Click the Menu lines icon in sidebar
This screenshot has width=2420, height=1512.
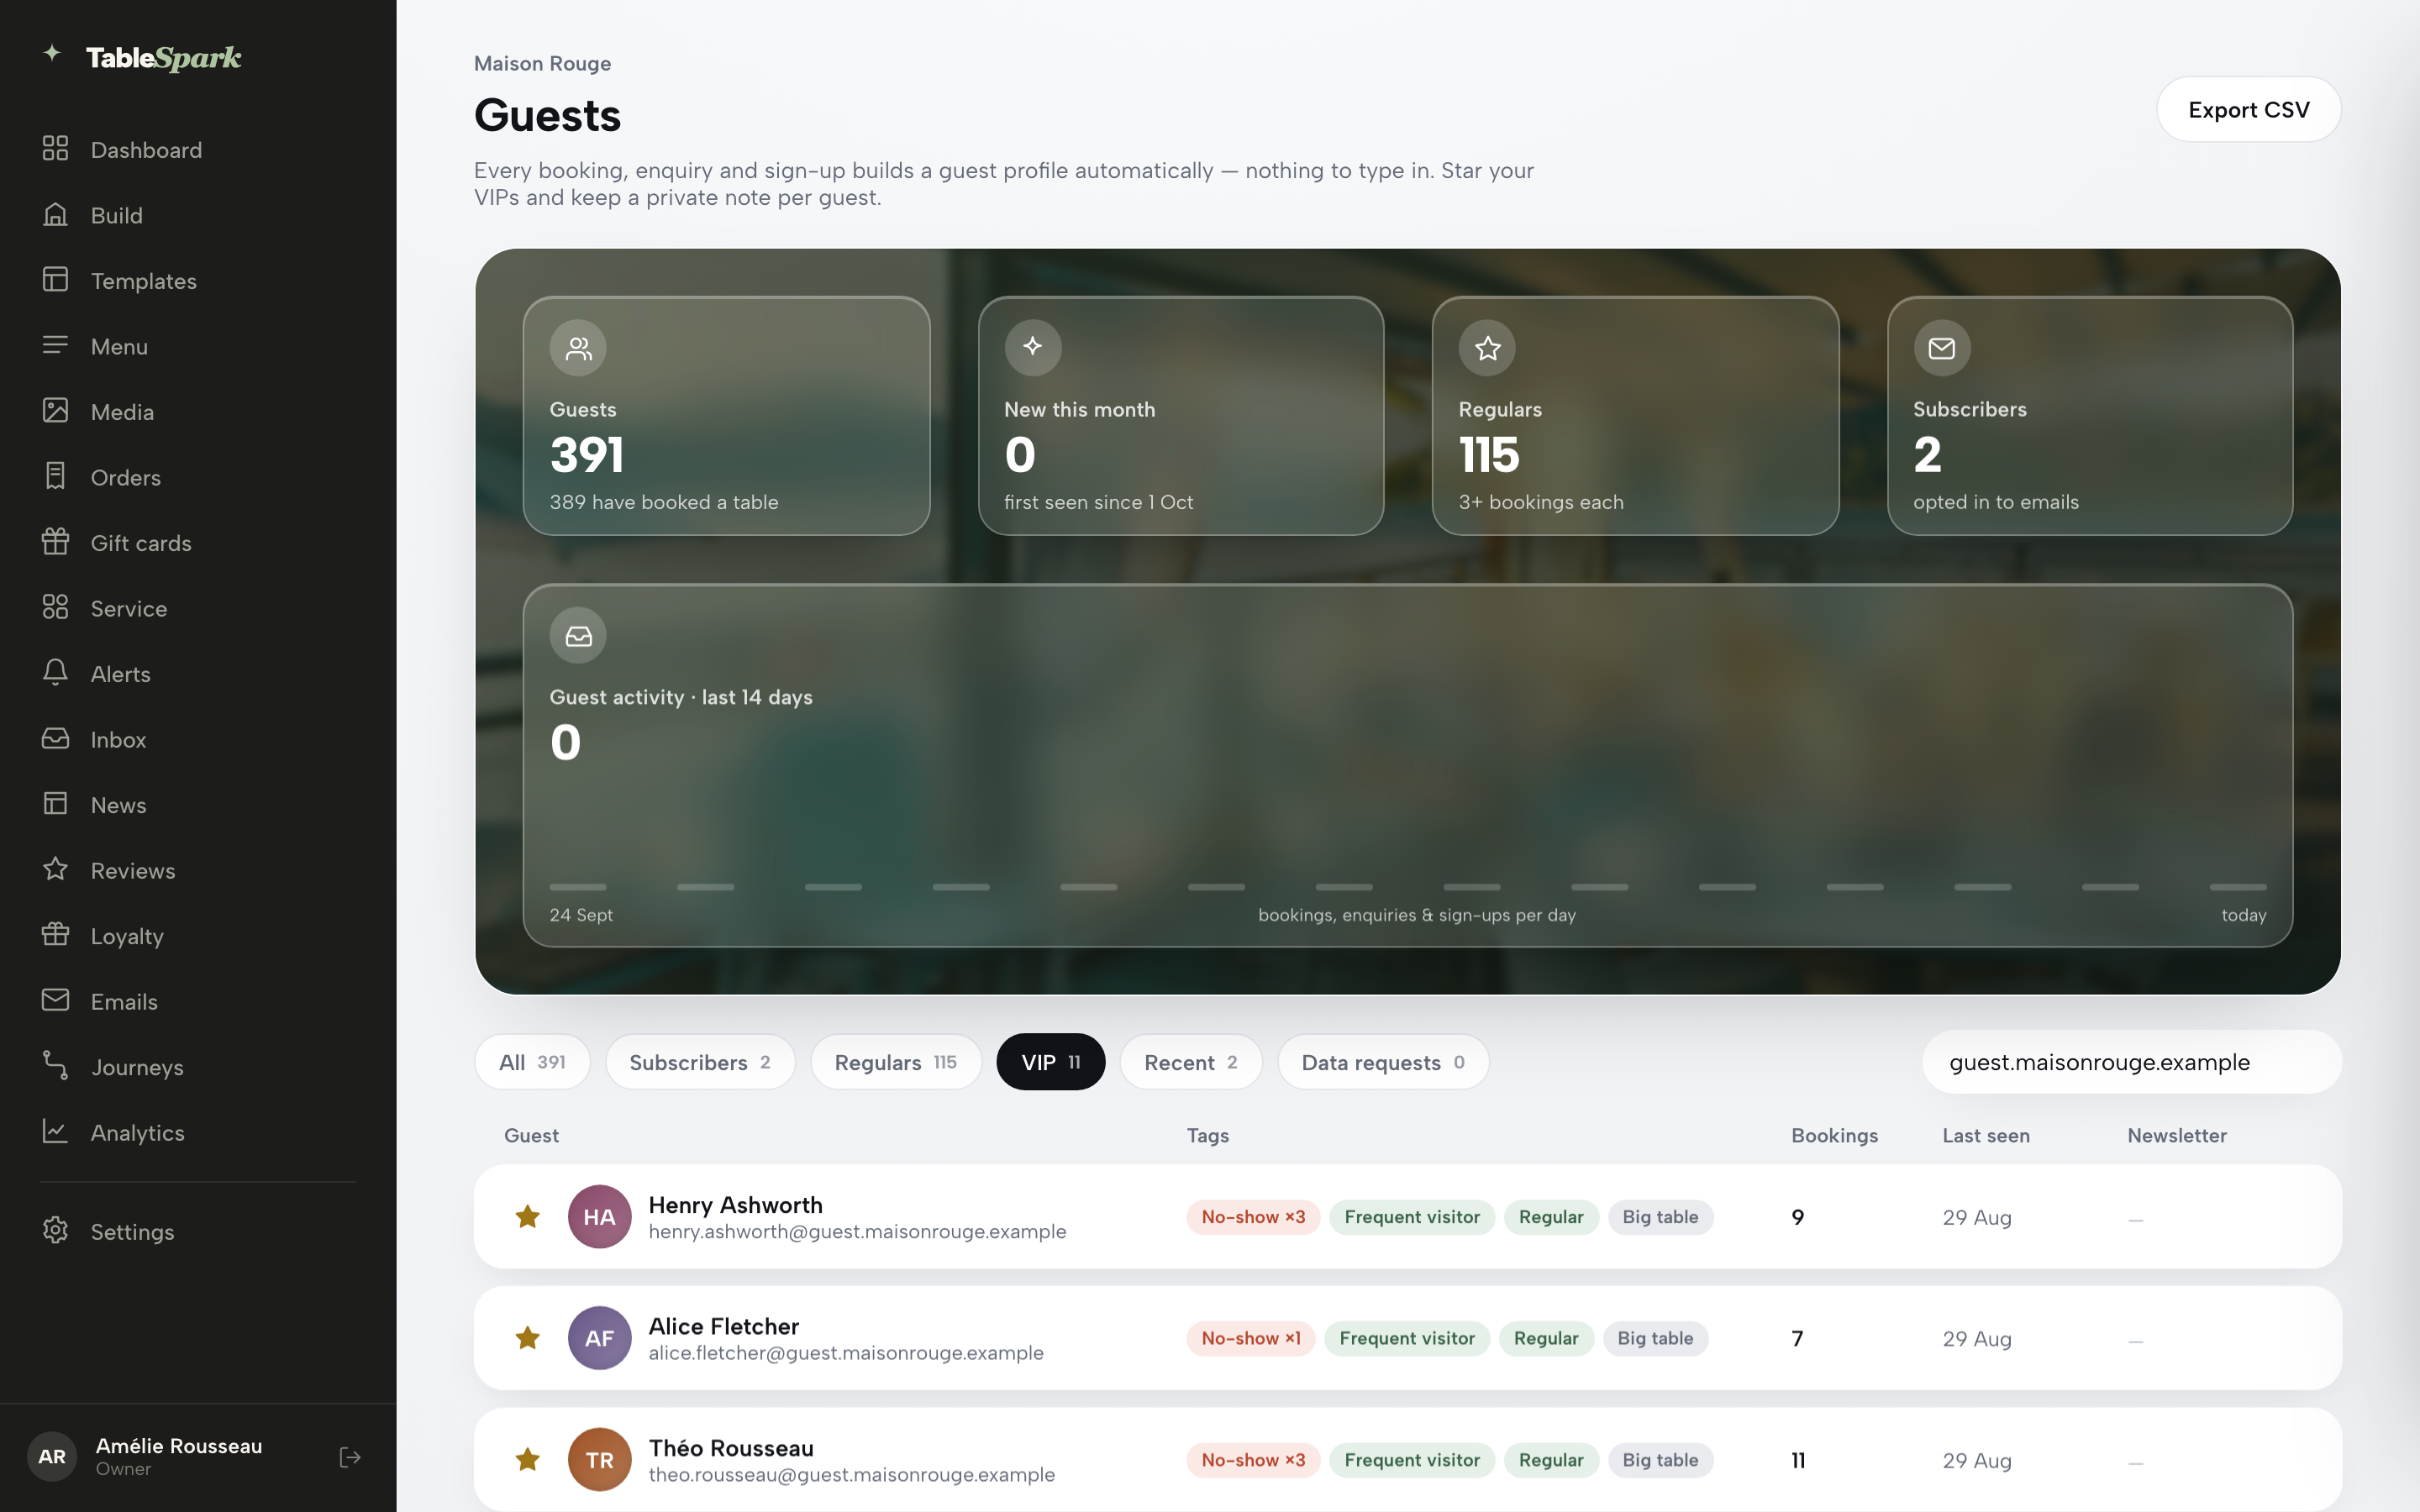(x=55, y=345)
